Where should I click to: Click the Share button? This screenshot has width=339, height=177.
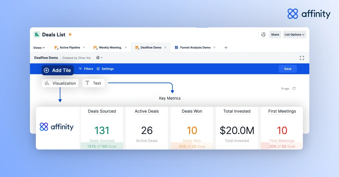click(275, 34)
